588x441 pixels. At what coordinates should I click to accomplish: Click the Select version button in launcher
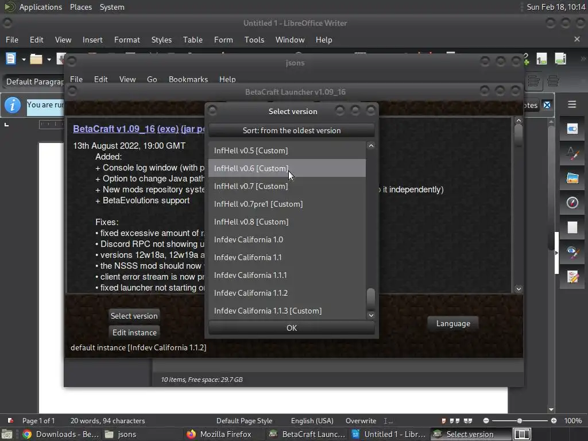click(x=134, y=316)
